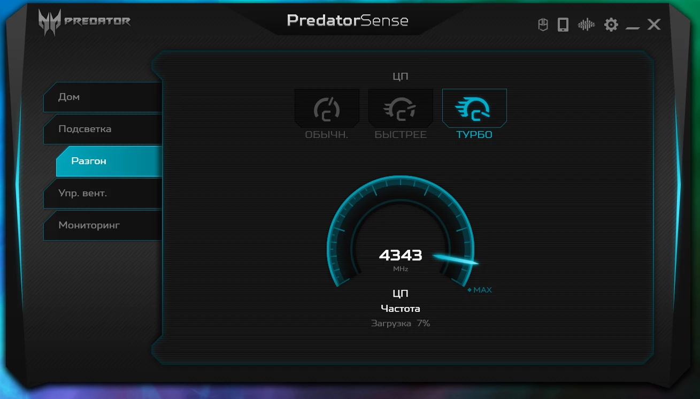Select the БЫСТРЕЕ faster CPU mode icon
This screenshot has height=399, width=700.
401,109
